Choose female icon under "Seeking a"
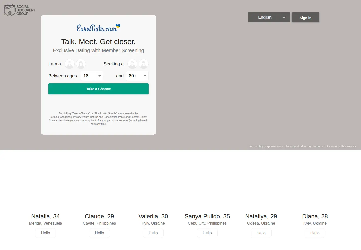Image resolution: width=361 pixels, height=250 pixels. 144,64
